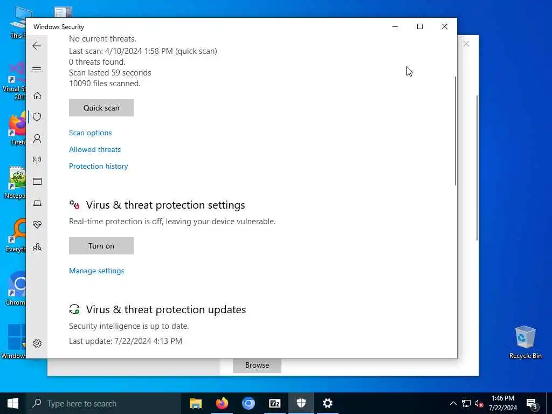Image resolution: width=552 pixels, height=414 pixels.
Task: Select Windows Security shield in taskbar
Action: point(301,403)
